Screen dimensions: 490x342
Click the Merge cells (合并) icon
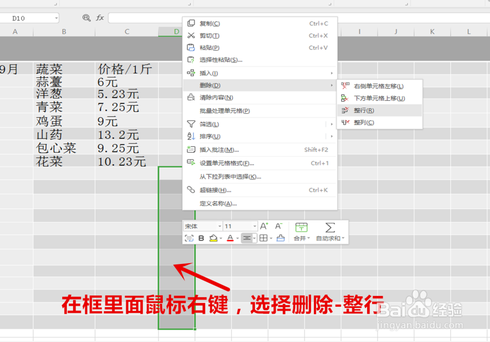pyautogui.click(x=301, y=226)
